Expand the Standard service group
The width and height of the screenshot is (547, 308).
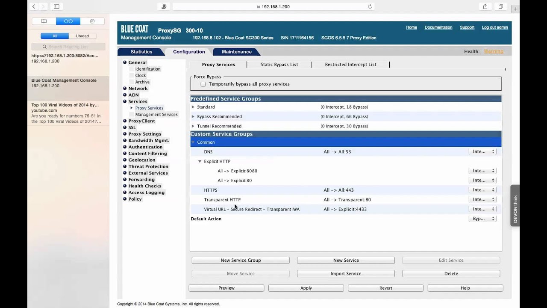[193, 107]
